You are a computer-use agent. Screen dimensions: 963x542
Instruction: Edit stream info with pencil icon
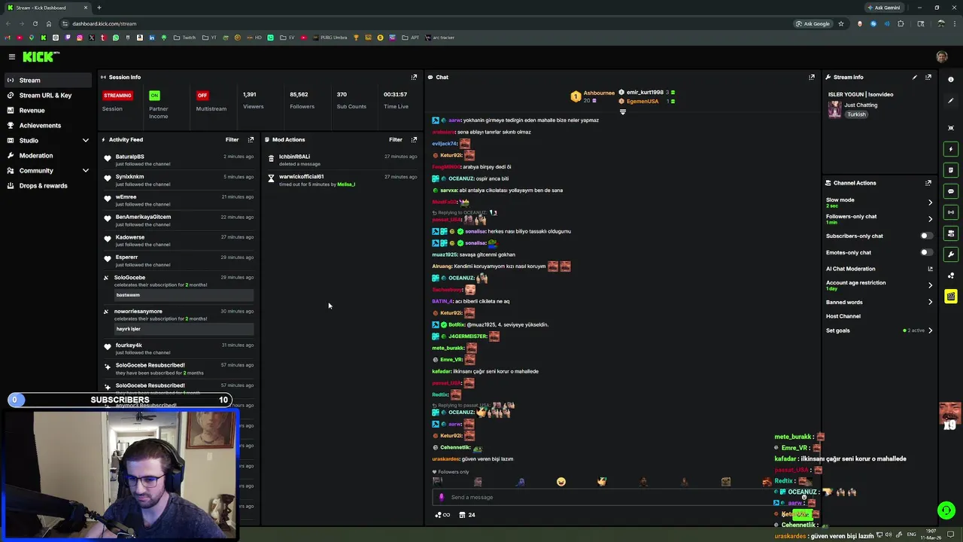pos(915,77)
